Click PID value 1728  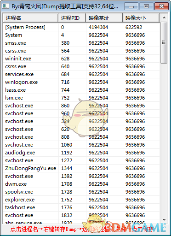pyautogui.click(x=67, y=192)
